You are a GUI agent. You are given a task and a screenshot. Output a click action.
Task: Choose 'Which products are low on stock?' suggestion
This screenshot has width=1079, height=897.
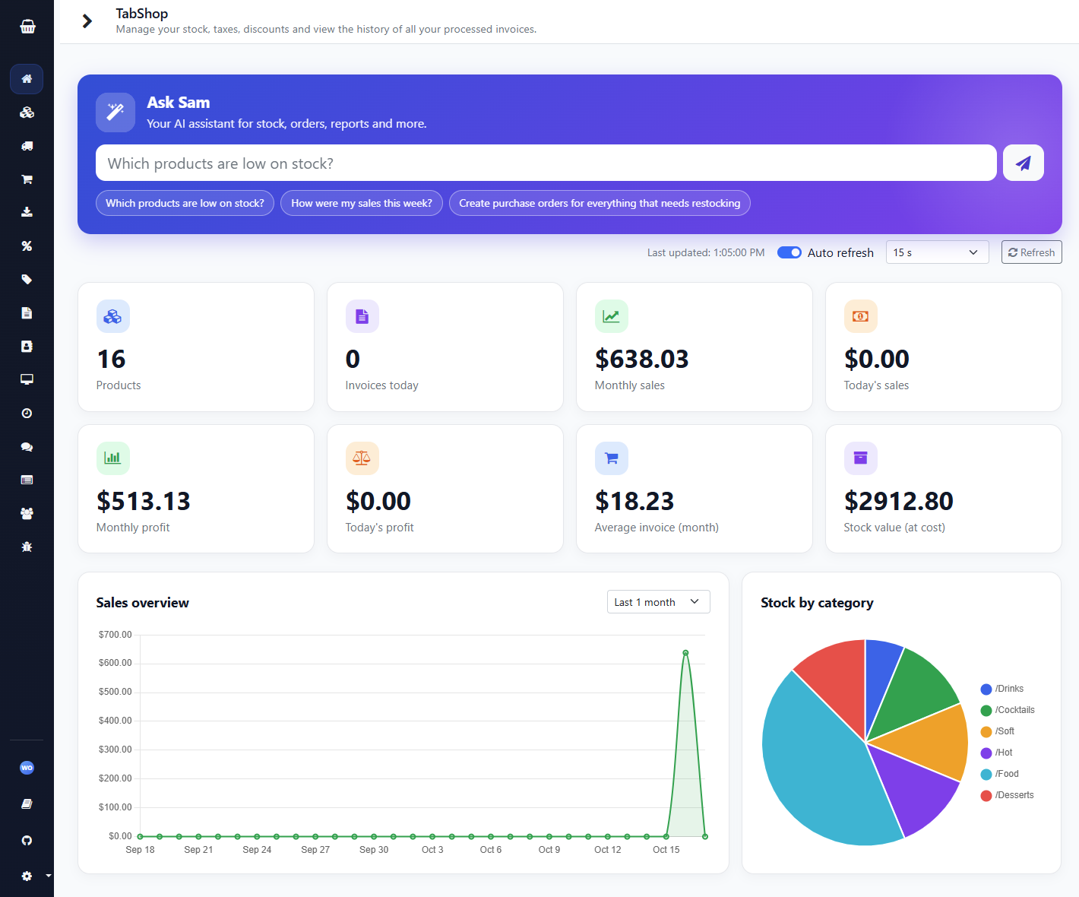[x=185, y=203]
